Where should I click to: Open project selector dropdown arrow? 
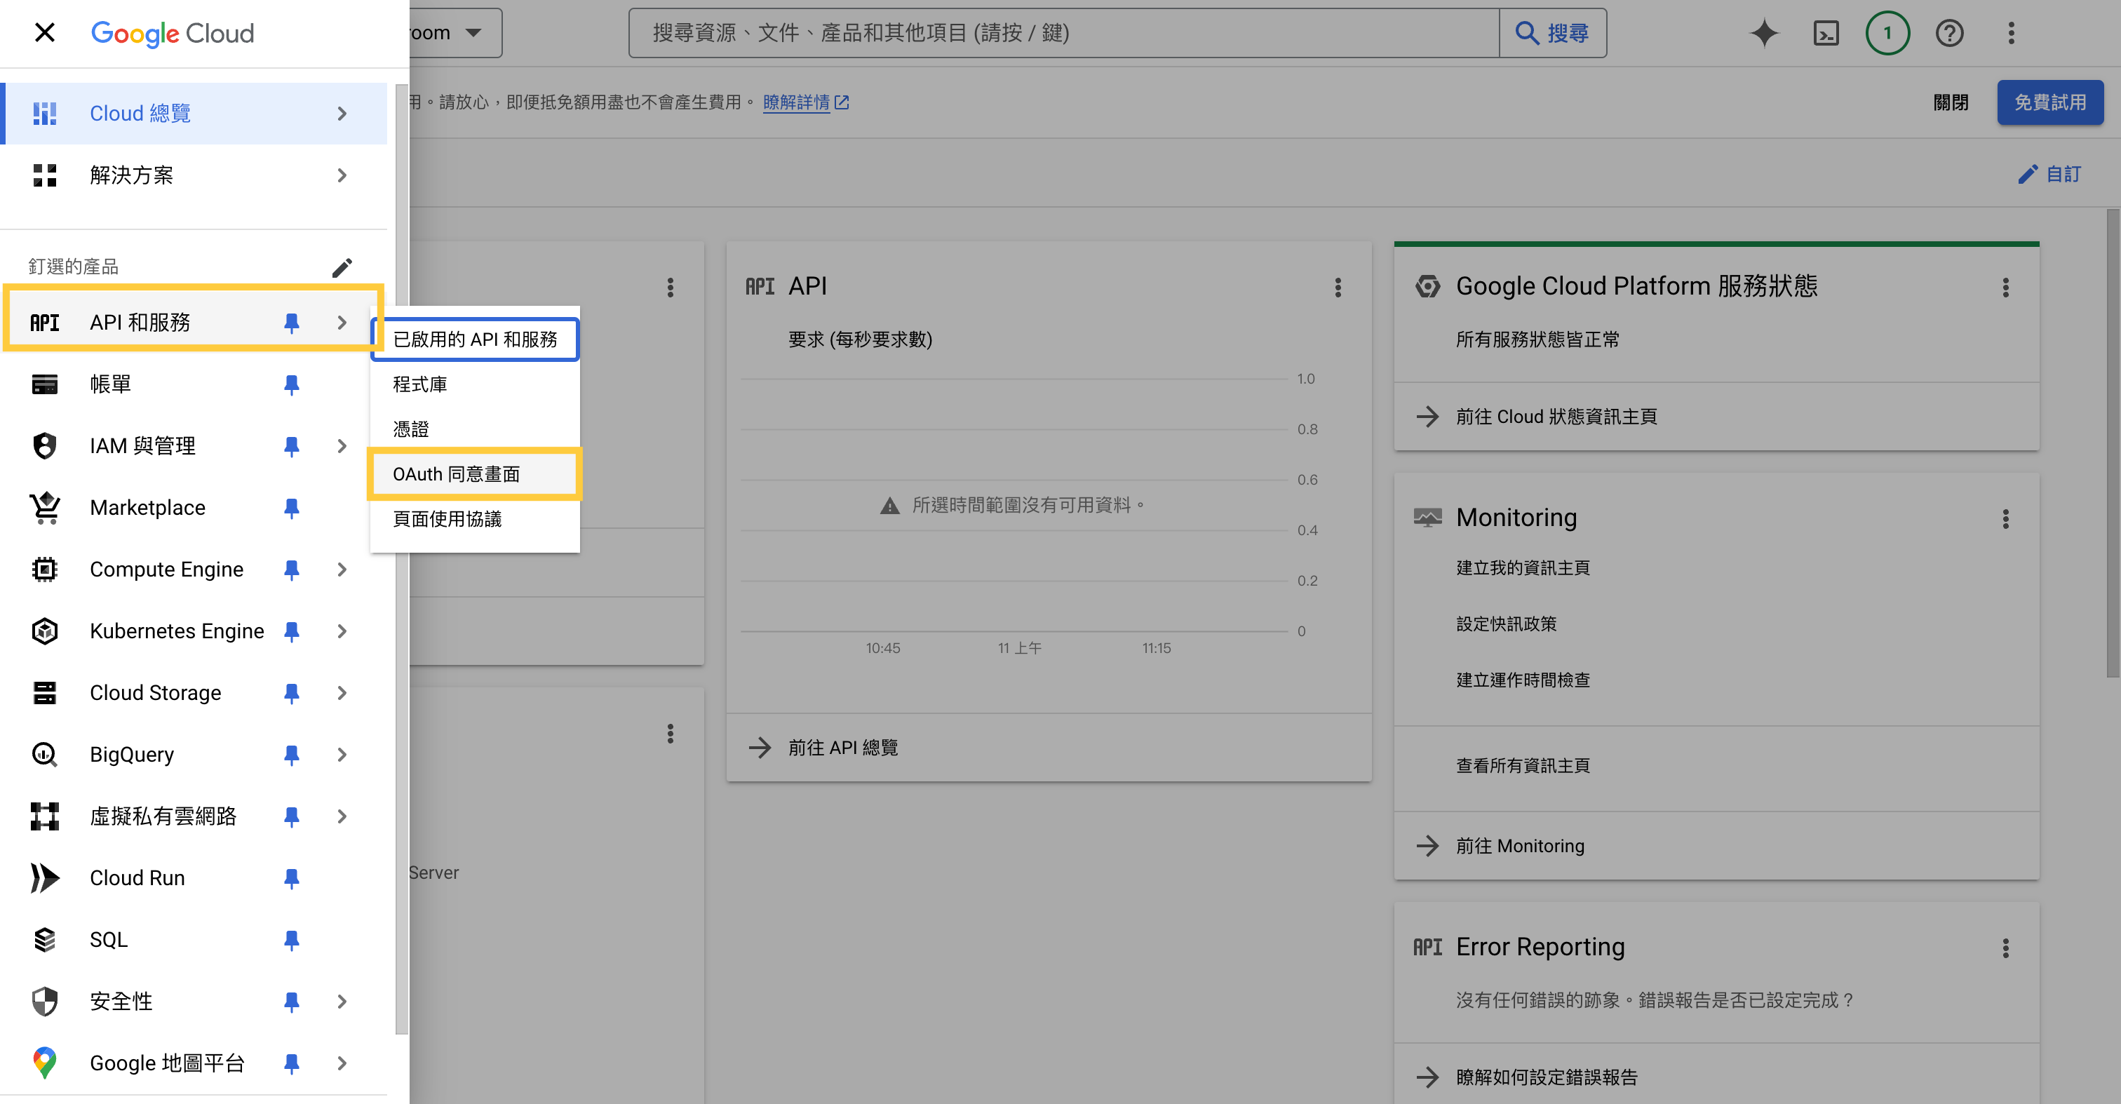pyautogui.click(x=473, y=33)
